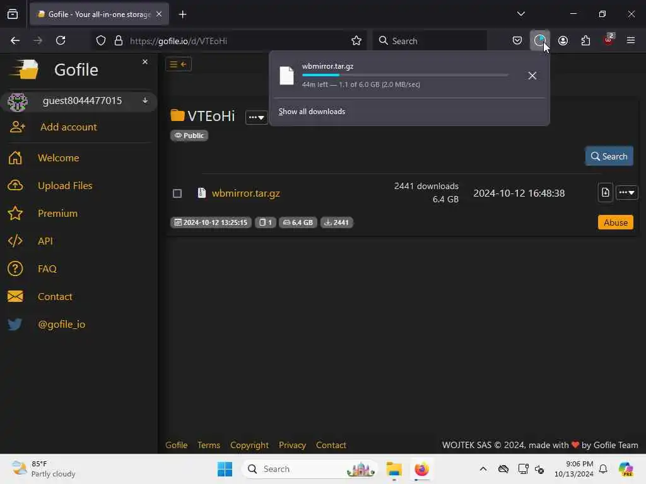Click the Firefox toolbar search field

[x=430, y=40]
